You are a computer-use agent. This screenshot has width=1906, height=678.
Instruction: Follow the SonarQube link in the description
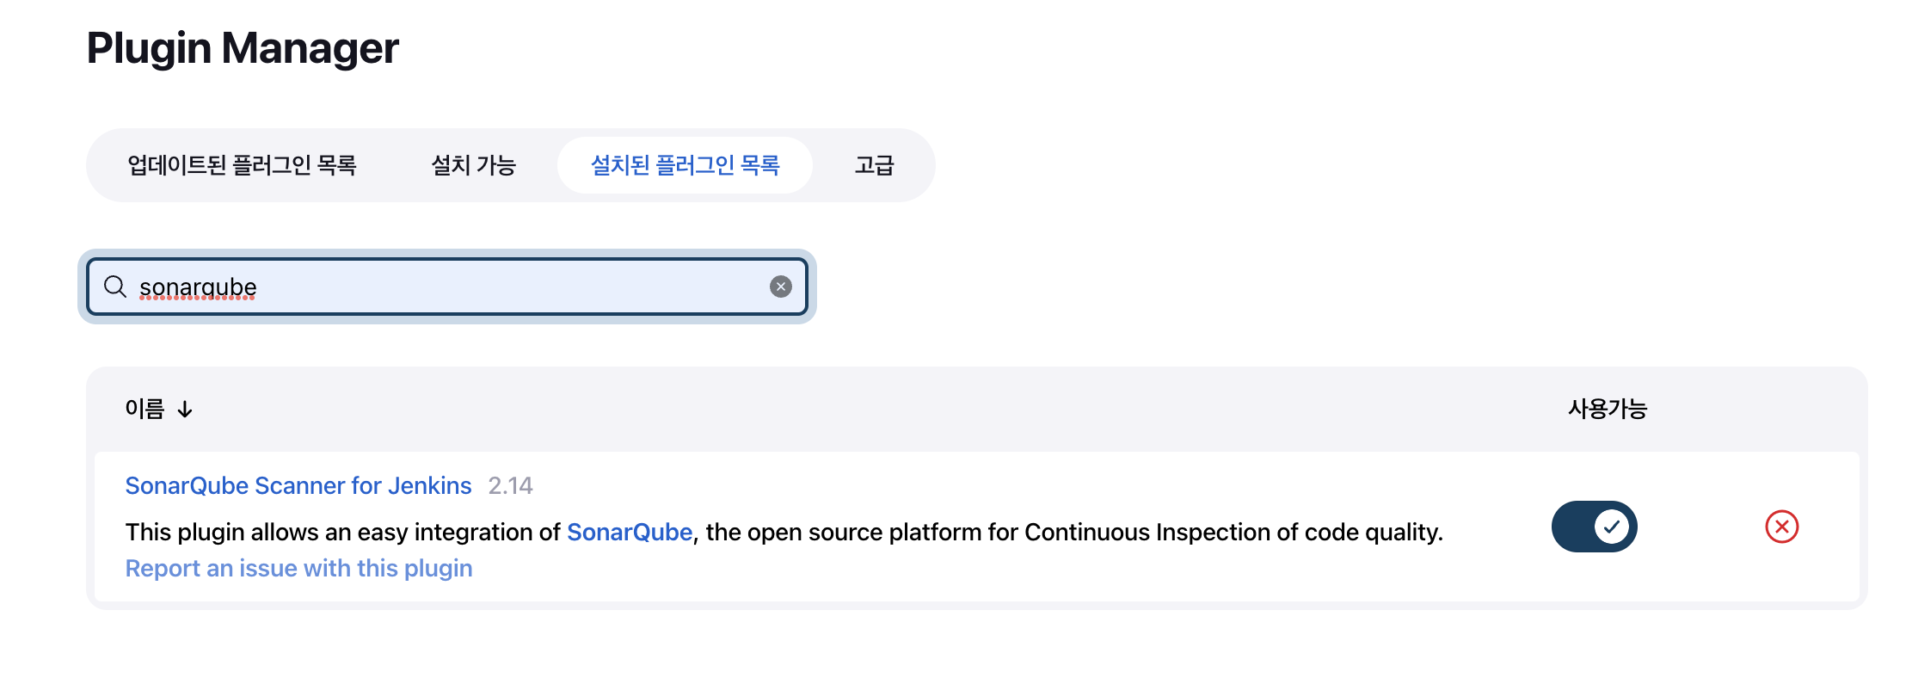point(630,532)
